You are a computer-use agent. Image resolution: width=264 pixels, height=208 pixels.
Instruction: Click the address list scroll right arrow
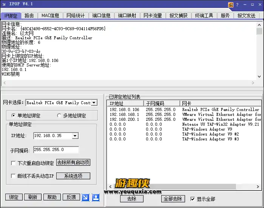click(x=258, y=186)
